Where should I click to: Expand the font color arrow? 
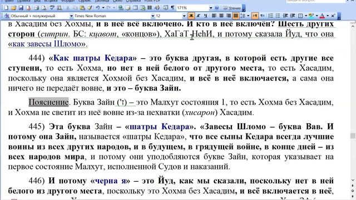pos(328,16)
